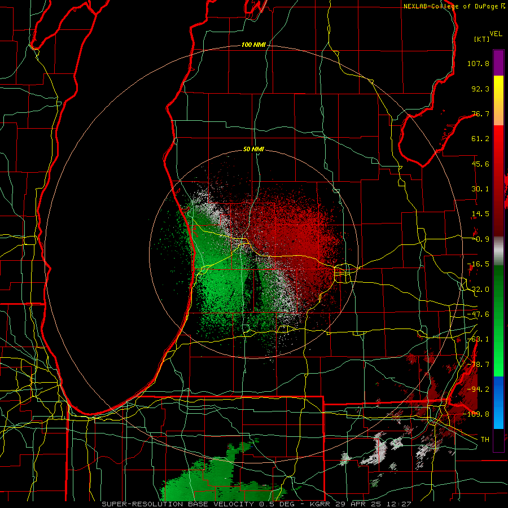Click the Super-Resolution Base Velocity caption text
Image resolution: width=508 pixels, height=508 pixels.
256,504
